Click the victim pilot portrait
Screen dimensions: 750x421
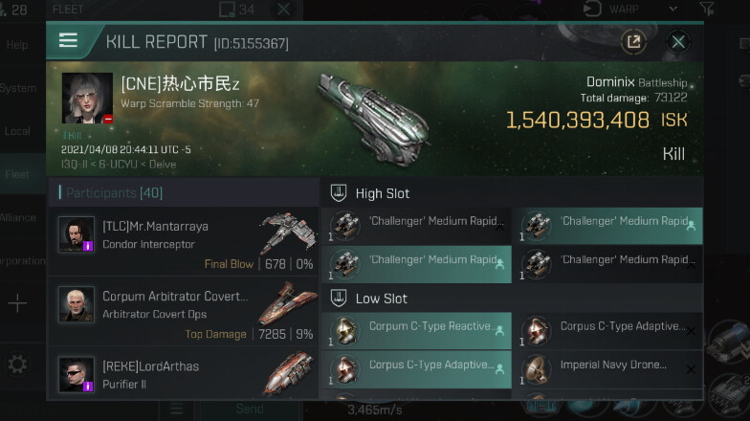(88, 99)
